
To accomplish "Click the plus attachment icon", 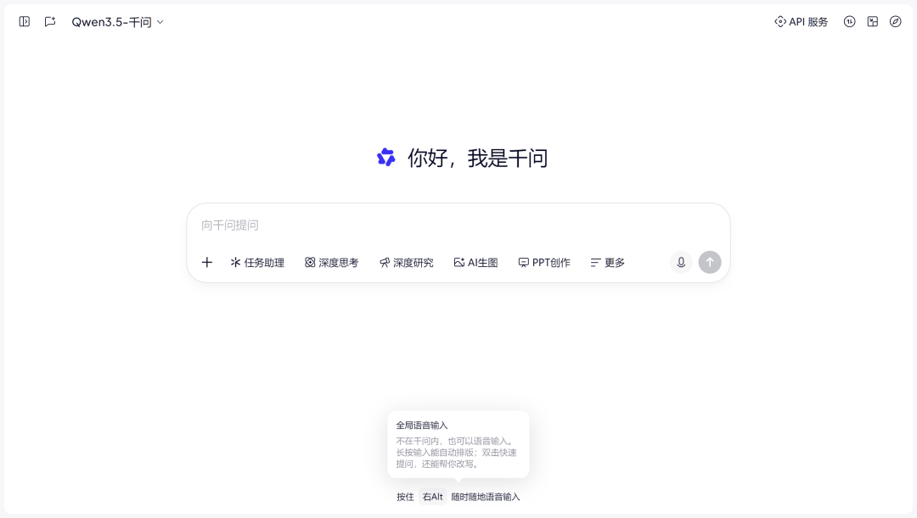I will pyautogui.click(x=207, y=262).
